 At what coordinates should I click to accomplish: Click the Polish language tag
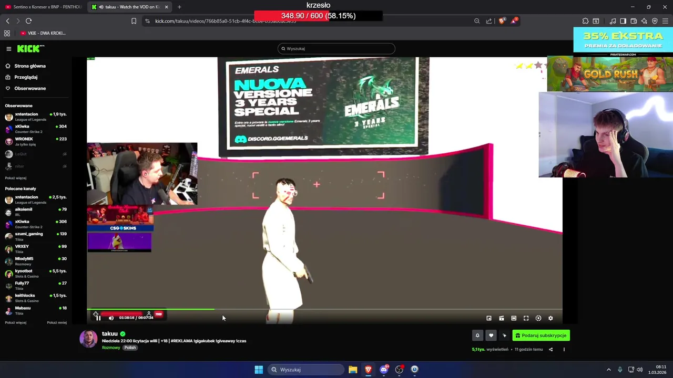point(130,348)
